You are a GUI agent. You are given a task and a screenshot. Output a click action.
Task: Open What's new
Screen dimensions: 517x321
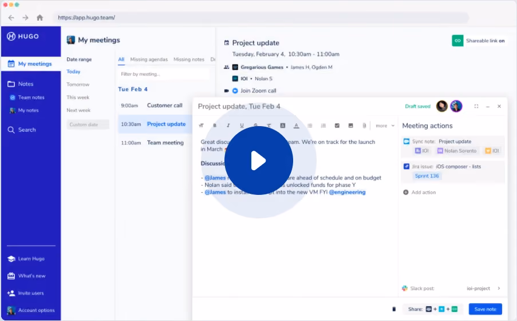pyautogui.click(x=26, y=276)
